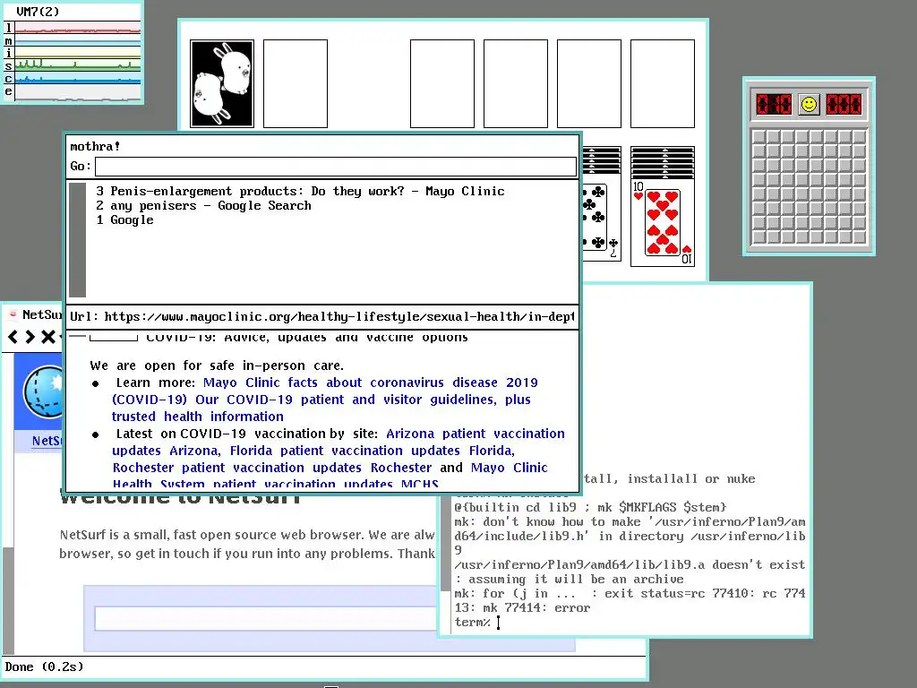Screen dimensions: 917x688
Task: Click the 'i' row in the stats window
Action: (72, 53)
